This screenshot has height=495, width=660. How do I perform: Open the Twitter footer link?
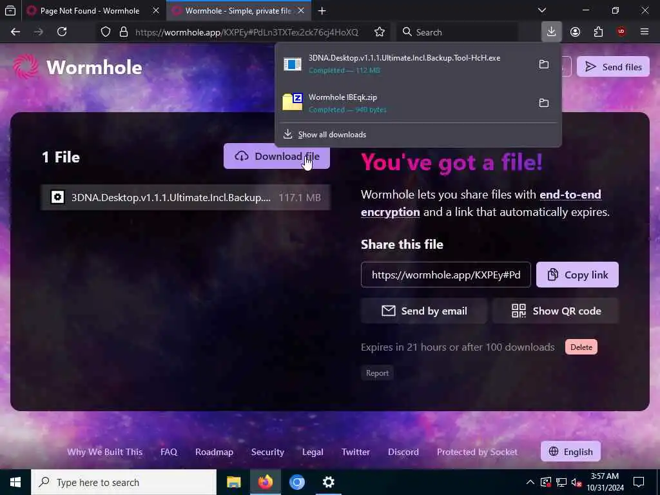click(356, 452)
